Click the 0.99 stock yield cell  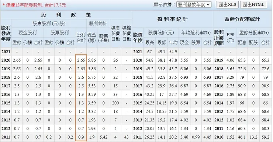tap(196, 137)
